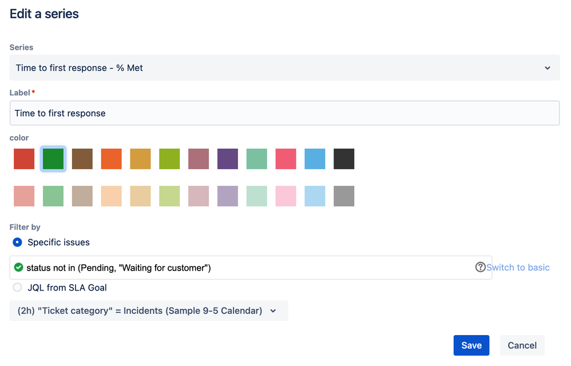Select the purple color swatch
This screenshot has width=571, height=366.
tap(228, 159)
